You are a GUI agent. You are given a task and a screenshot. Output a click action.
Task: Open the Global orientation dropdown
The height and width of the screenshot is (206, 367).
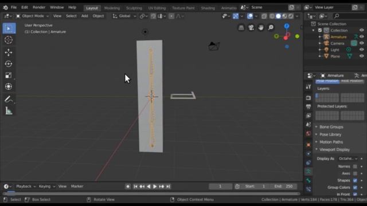[x=124, y=16]
